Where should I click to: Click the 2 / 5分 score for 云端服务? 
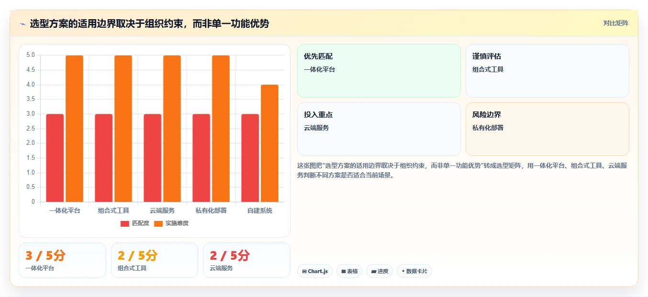[x=230, y=256]
